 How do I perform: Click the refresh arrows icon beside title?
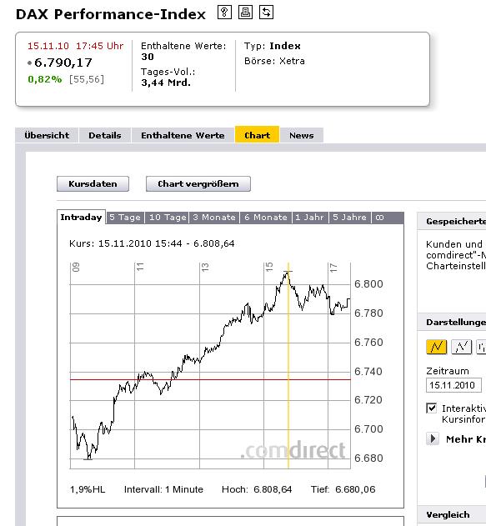pyautogui.click(x=266, y=13)
